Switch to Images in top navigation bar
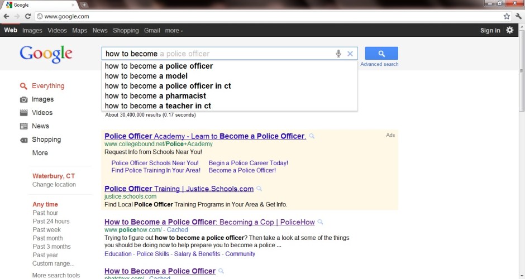This screenshot has width=525, height=279. point(32,31)
